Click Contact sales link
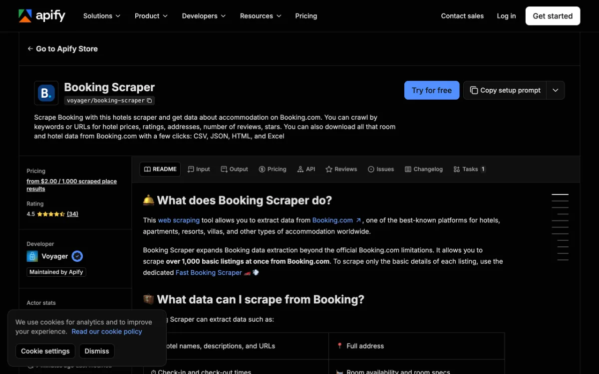 point(462,16)
